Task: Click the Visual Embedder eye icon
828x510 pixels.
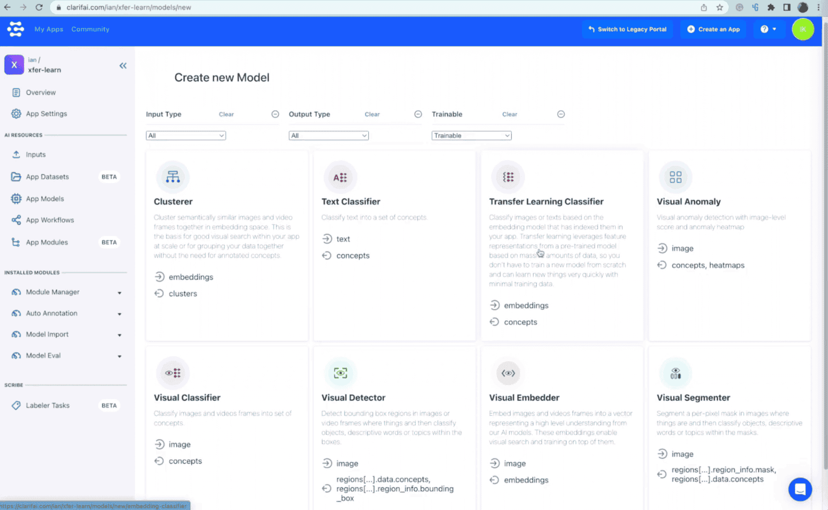Action: tap(508, 373)
